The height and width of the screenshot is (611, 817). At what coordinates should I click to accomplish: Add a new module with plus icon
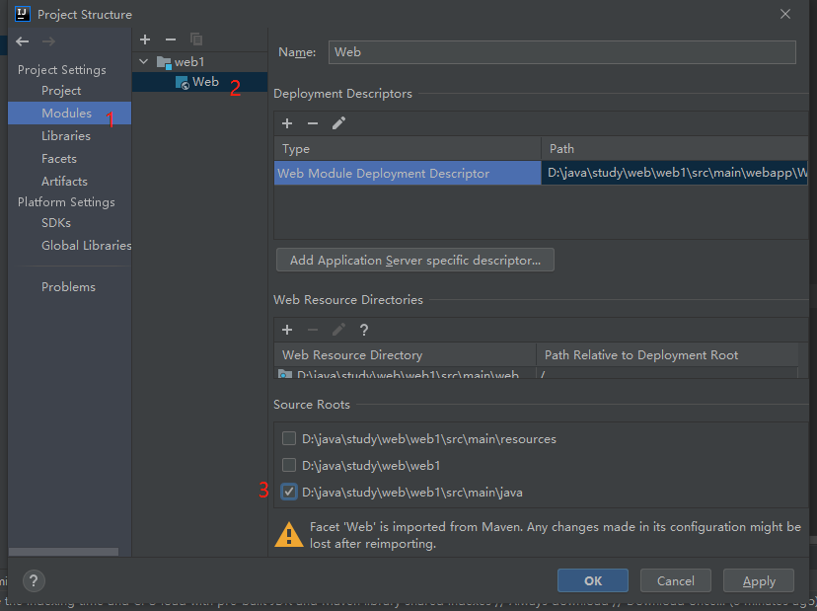(x=145, y=39)
